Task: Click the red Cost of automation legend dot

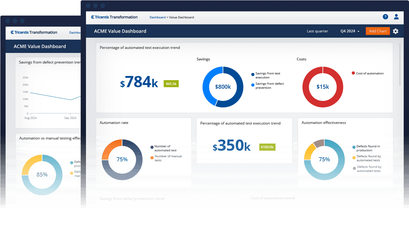Action: [x=353, y=73]
